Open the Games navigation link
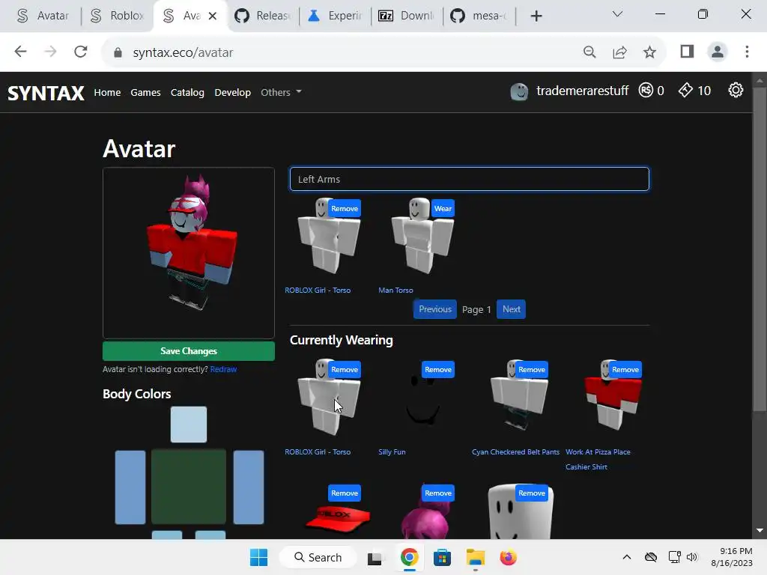 (145, 92)
